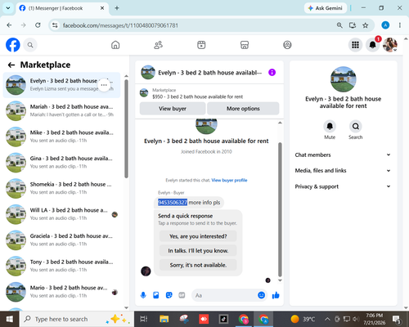The image size is (409, 327).
Task: Search in conversation magnifier icon
Action: click(x=356, y=127)
